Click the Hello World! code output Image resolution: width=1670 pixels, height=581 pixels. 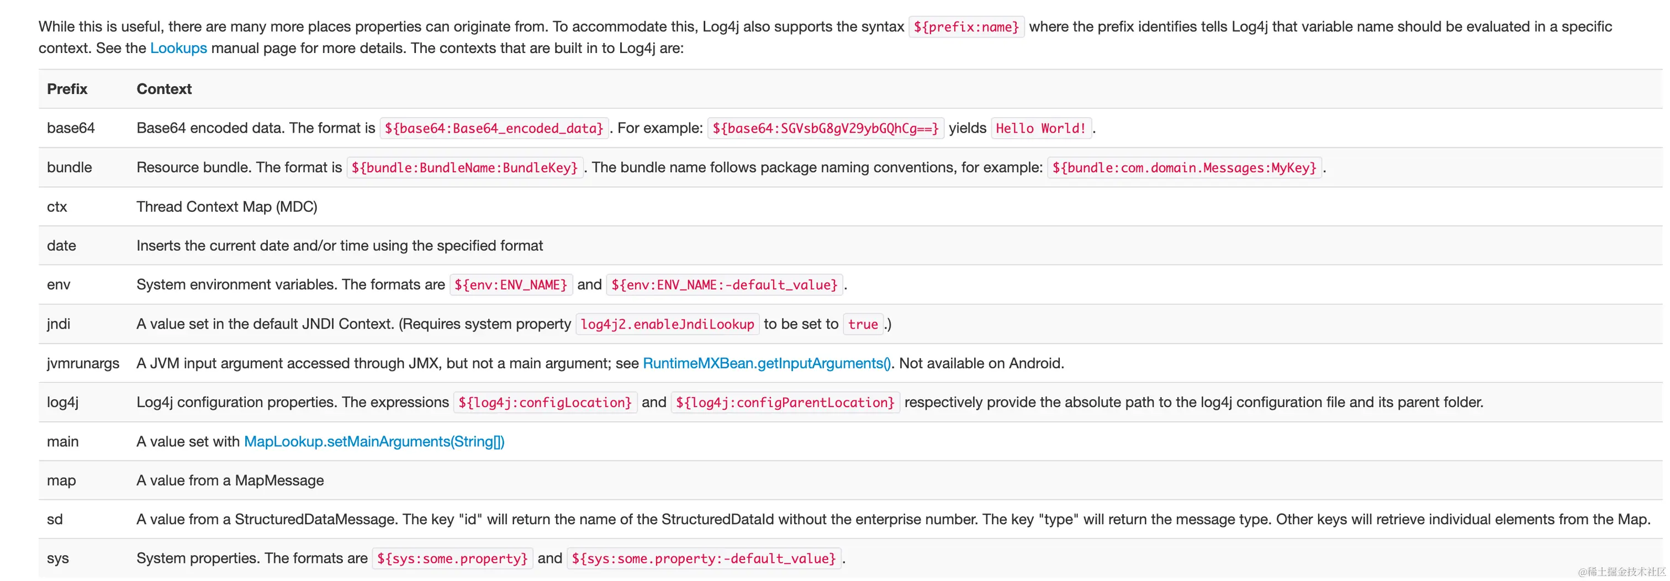coord(1040,128)
